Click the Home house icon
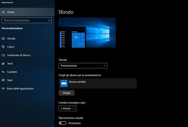188x127 pixels. 3,12
